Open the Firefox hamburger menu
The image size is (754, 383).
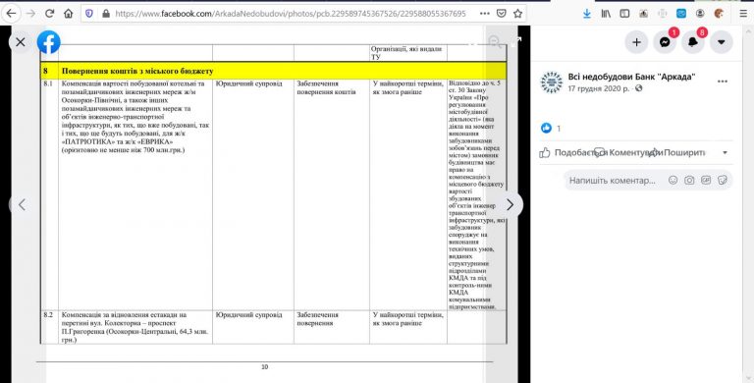[x=743, y=14]
